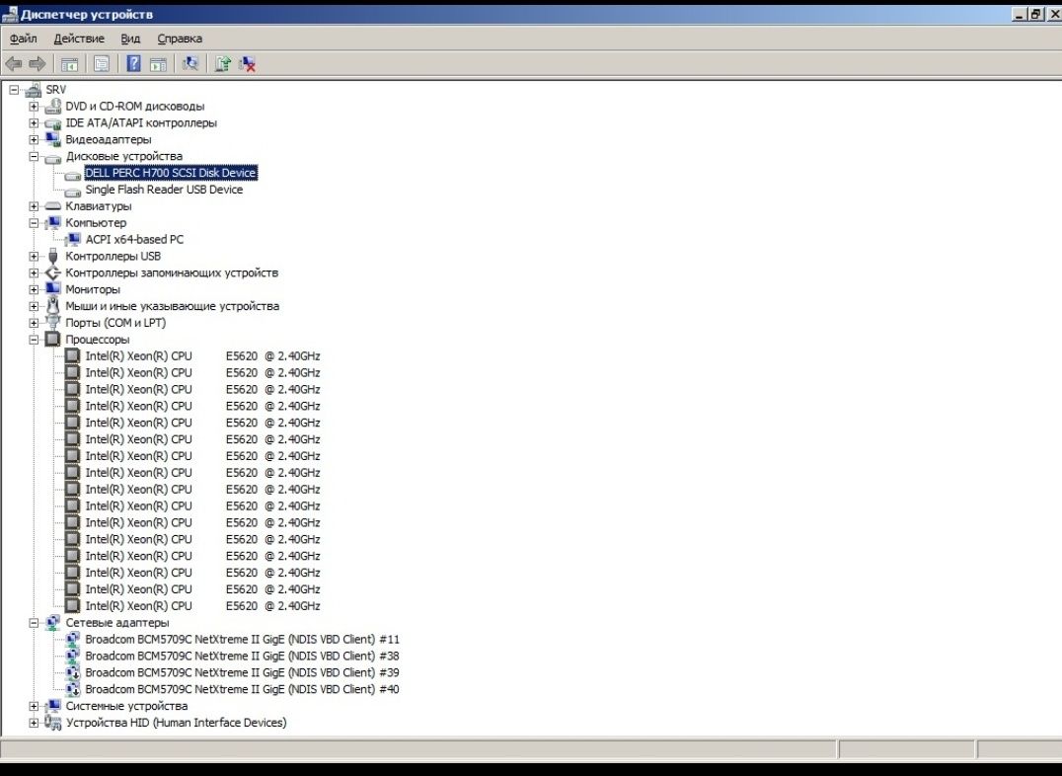Click the Update driver toolbar icon
The height and width of the screenshot is (776, 1062).
pos(223,64)
